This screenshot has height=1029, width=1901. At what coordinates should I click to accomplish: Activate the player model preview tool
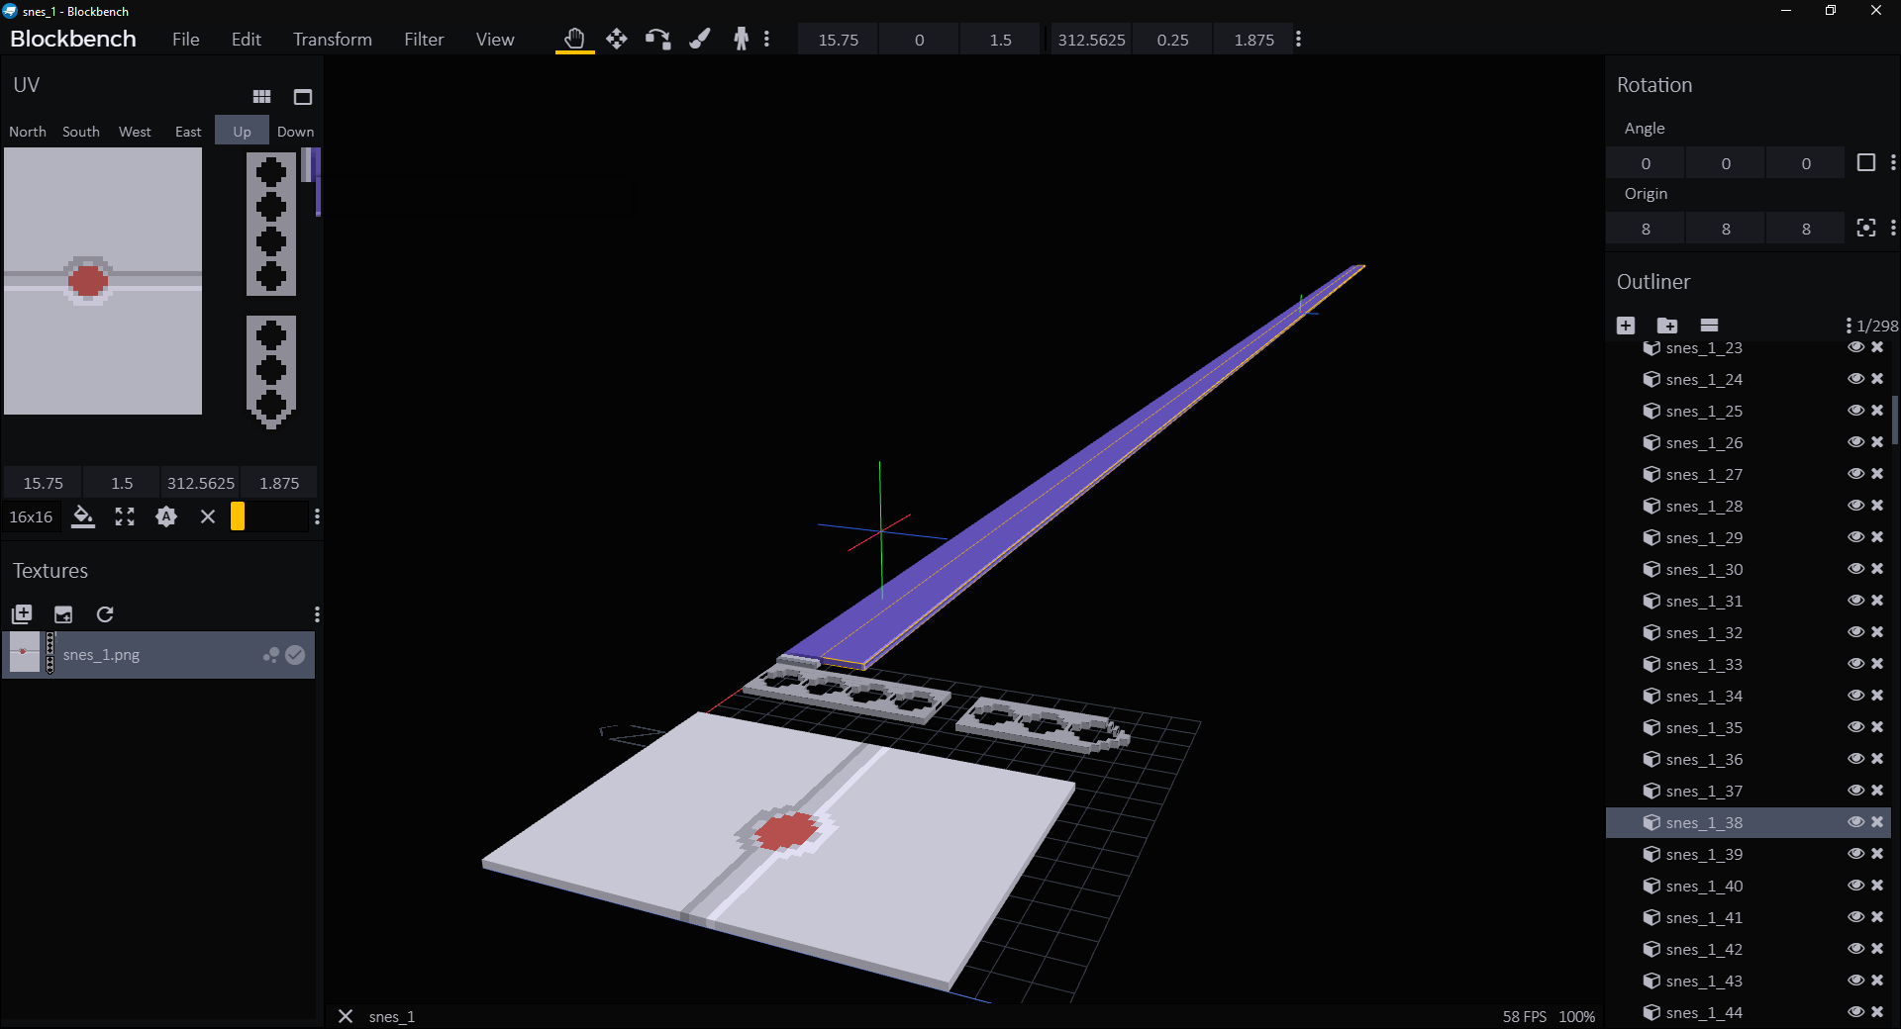point(741,39)
